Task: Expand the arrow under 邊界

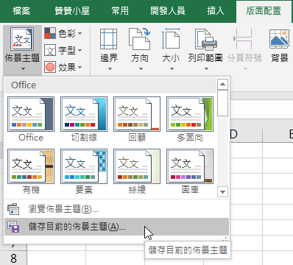Action: click(x=110, y=69)
